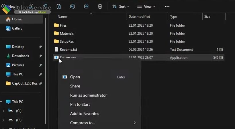The image size is (235, 129).
Task: Select the Files folder icon
Action: [x=56, y=25]
